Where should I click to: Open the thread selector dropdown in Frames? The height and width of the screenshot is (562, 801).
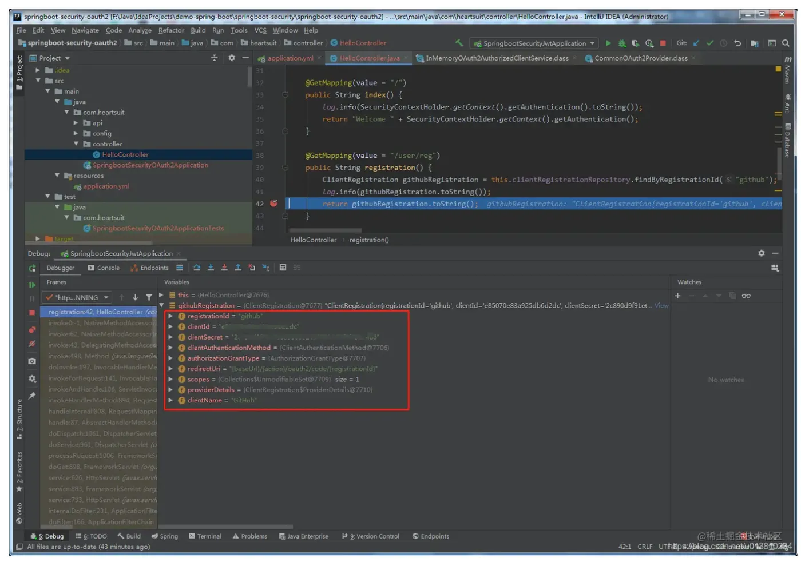pos(78,297)
